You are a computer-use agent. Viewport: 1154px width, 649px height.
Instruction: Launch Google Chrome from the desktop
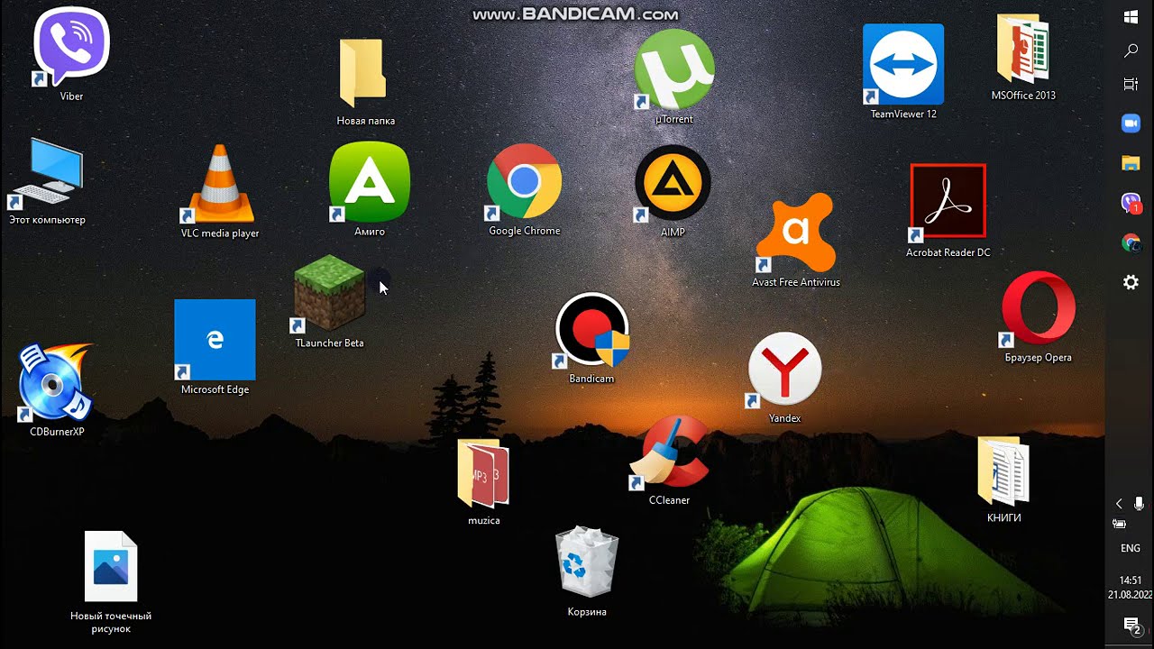[x=524, y=181]
